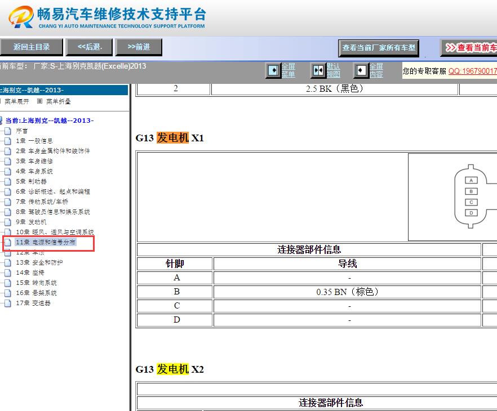Open 13章 安全和防护
The width and height of the screenshot is (497, 411).
tap(39, 262)
